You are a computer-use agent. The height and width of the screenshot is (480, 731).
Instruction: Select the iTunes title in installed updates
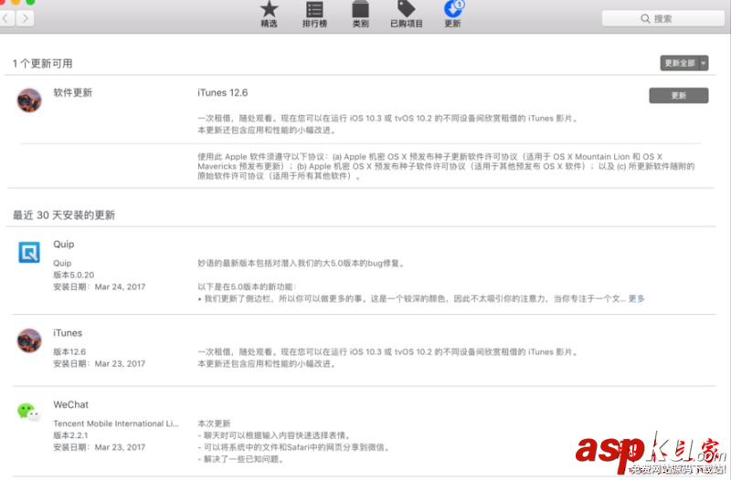click(x=68, y=333)
